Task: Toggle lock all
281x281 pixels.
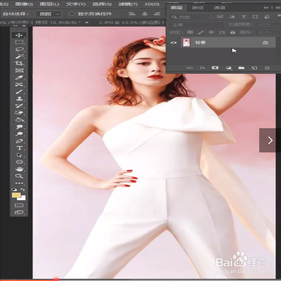Action: pyautogui.click(x=233, y=32)
